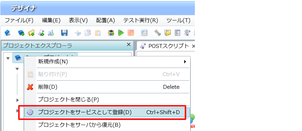Choose 削除(D) in context menu

click(107, 87)
